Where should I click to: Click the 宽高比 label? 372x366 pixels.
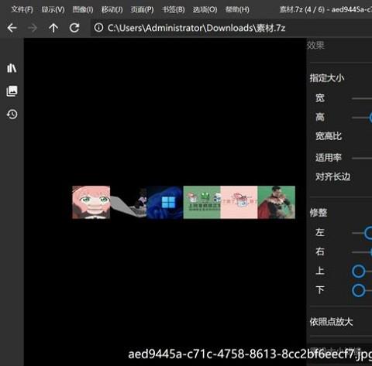point(329,136)
